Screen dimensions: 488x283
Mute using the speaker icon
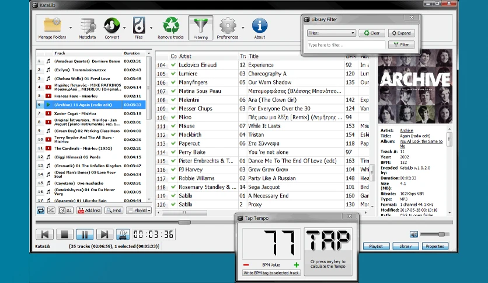pos(414,234)
